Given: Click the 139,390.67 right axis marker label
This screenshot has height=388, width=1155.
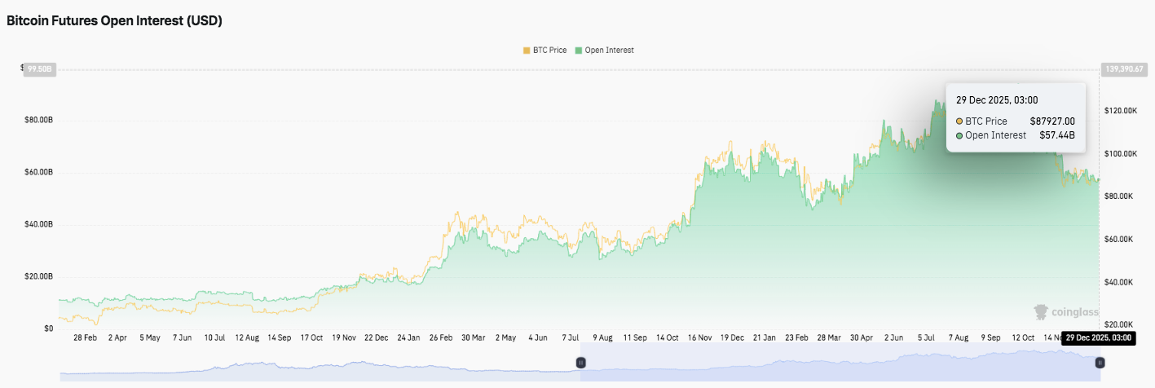Looking at the screenshot, I should tap(1123, 69).
